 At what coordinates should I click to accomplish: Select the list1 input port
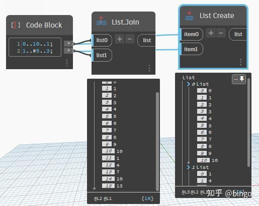point(102,55)
